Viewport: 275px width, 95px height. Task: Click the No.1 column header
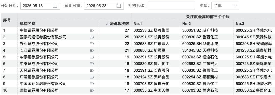138,24
